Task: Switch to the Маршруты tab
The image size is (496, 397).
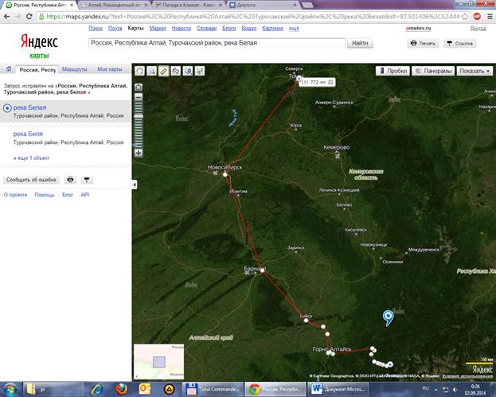Action: pos(75,69)
